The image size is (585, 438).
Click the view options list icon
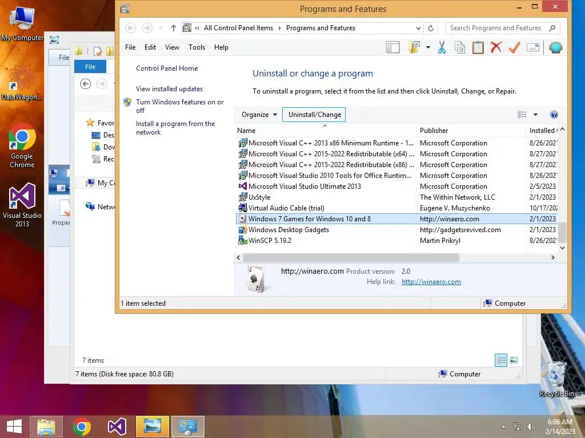coord(522,115)
